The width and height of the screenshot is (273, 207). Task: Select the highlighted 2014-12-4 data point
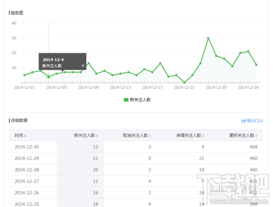point(49,76)
